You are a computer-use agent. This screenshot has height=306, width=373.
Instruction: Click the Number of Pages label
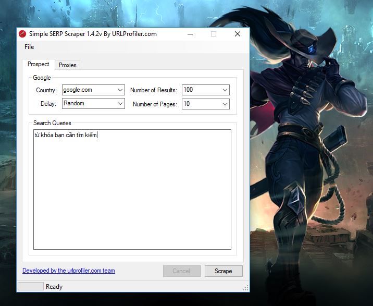tap(155, 104)
